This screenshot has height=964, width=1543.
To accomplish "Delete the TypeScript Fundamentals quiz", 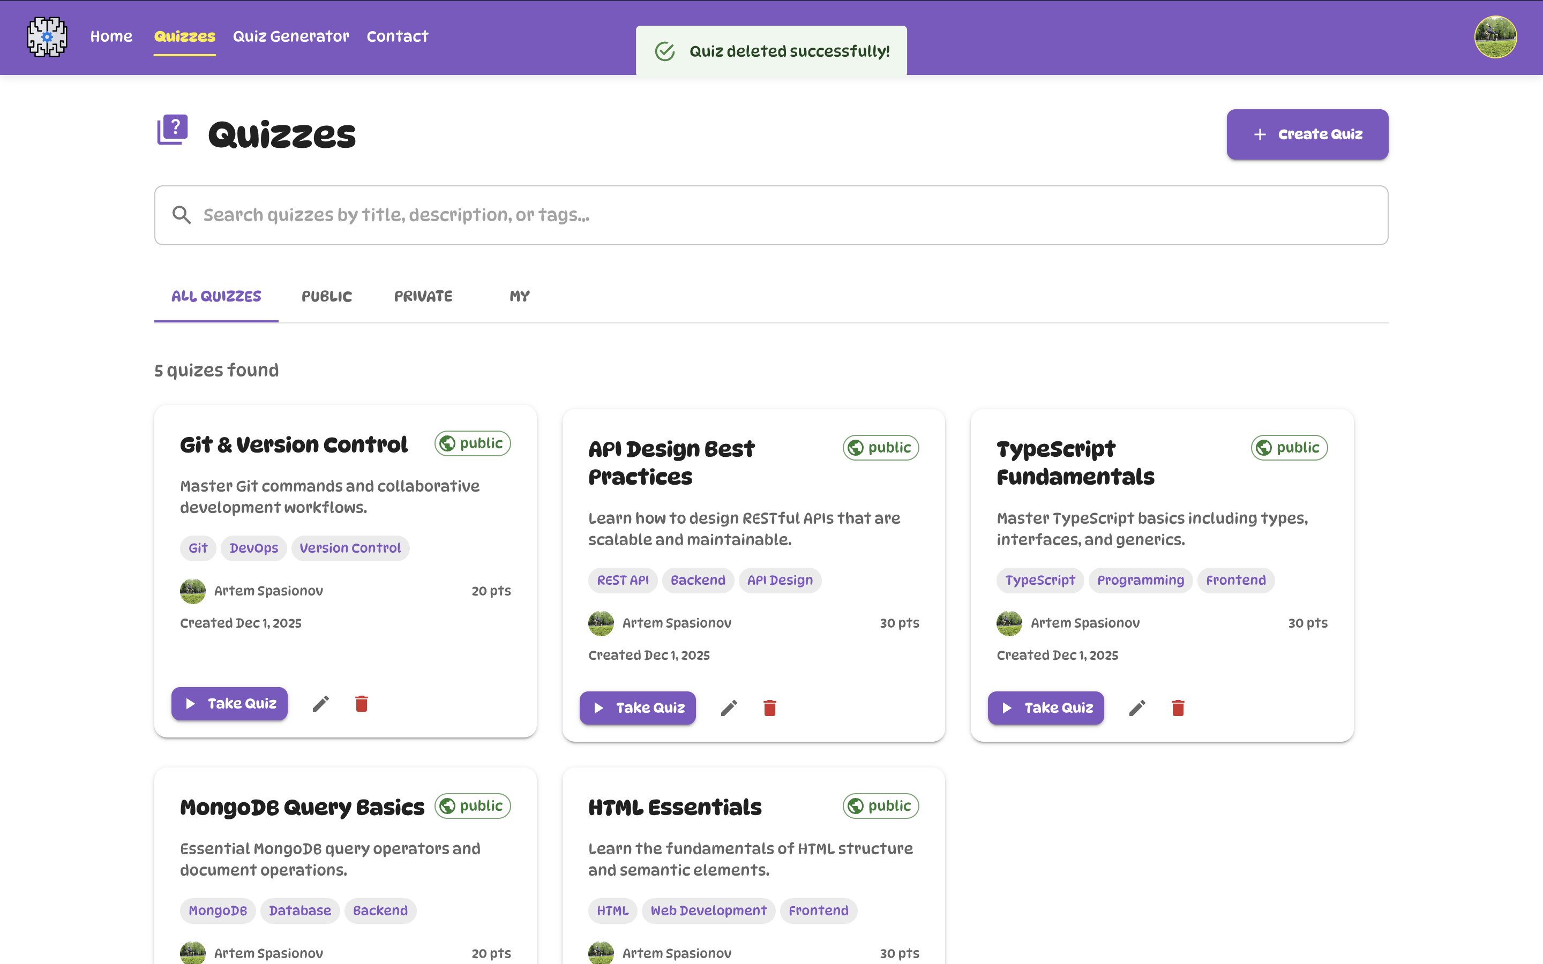I will click(1178, 707).
